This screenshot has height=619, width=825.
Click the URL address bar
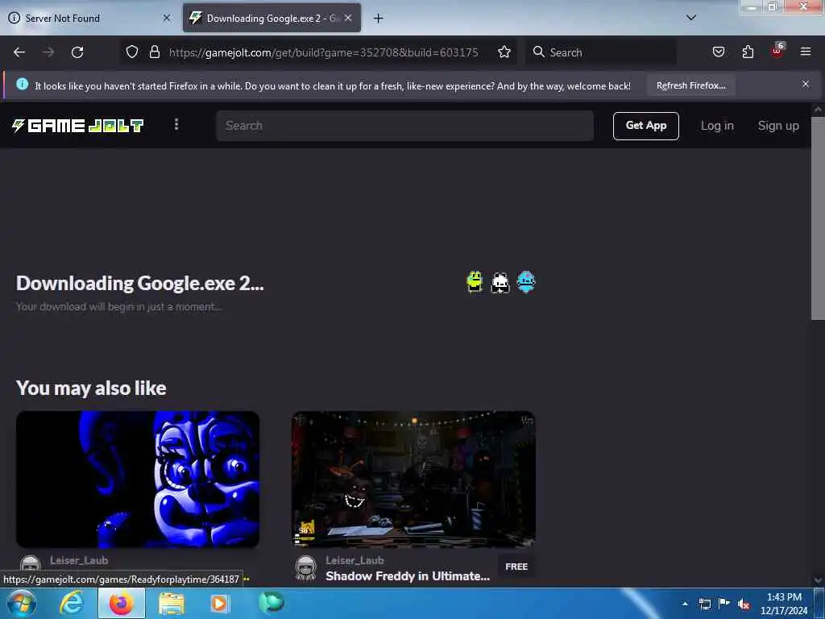click(x=323, y=52)
